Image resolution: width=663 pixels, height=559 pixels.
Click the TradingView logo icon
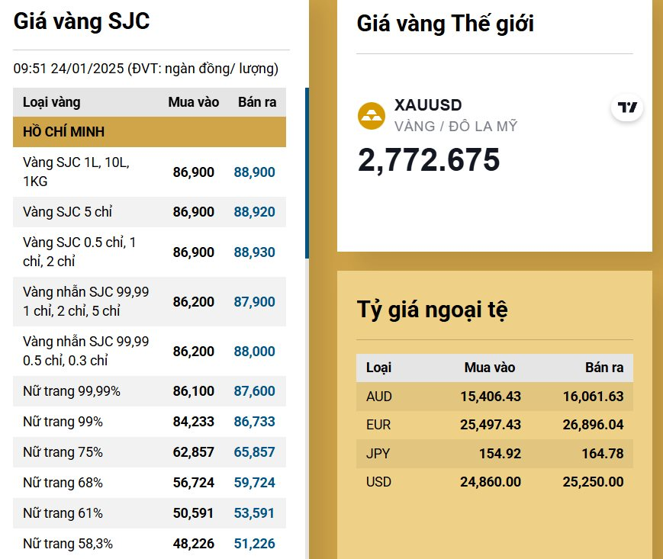pos(627,108)
